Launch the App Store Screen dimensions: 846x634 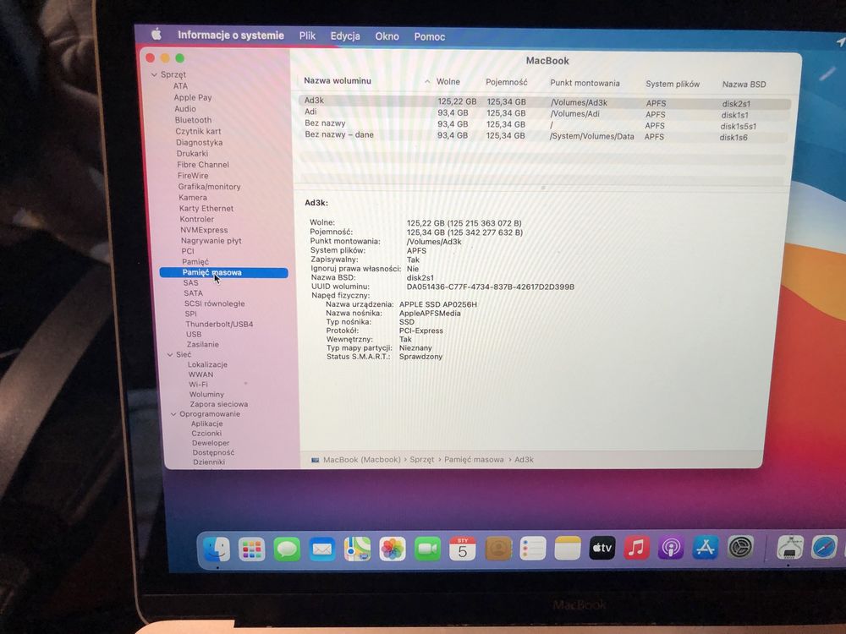click(x=706, y=548)
